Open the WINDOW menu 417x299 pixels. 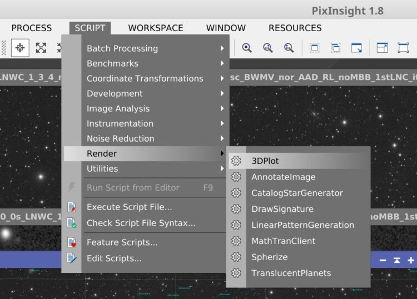226,28
